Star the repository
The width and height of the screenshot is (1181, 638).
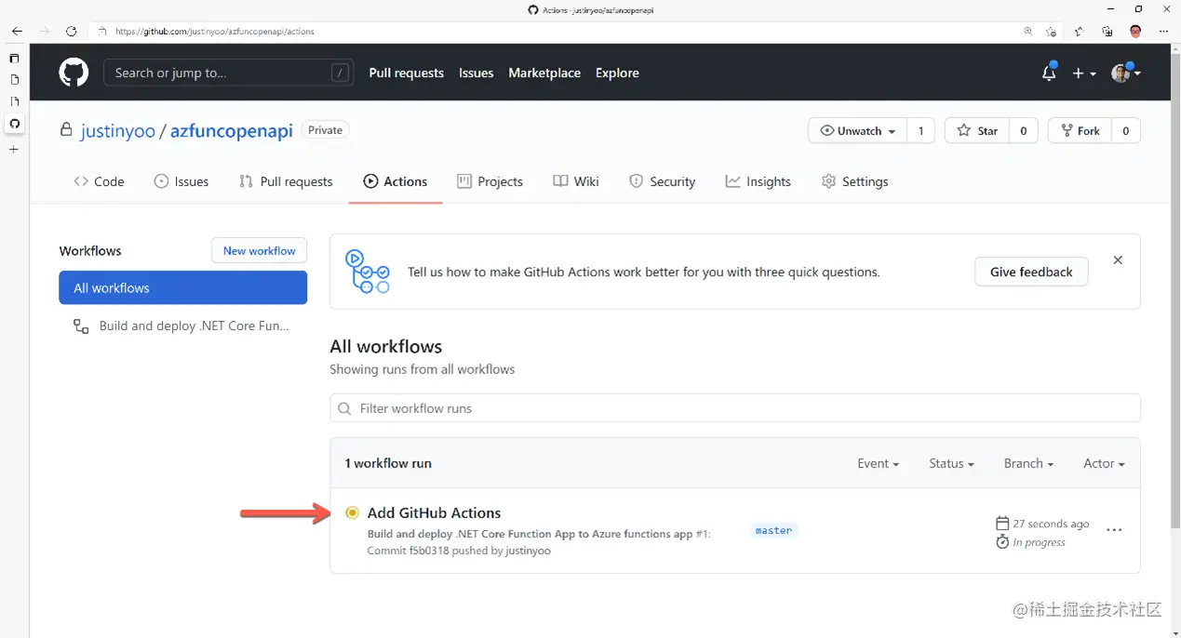tap(976, 131)
